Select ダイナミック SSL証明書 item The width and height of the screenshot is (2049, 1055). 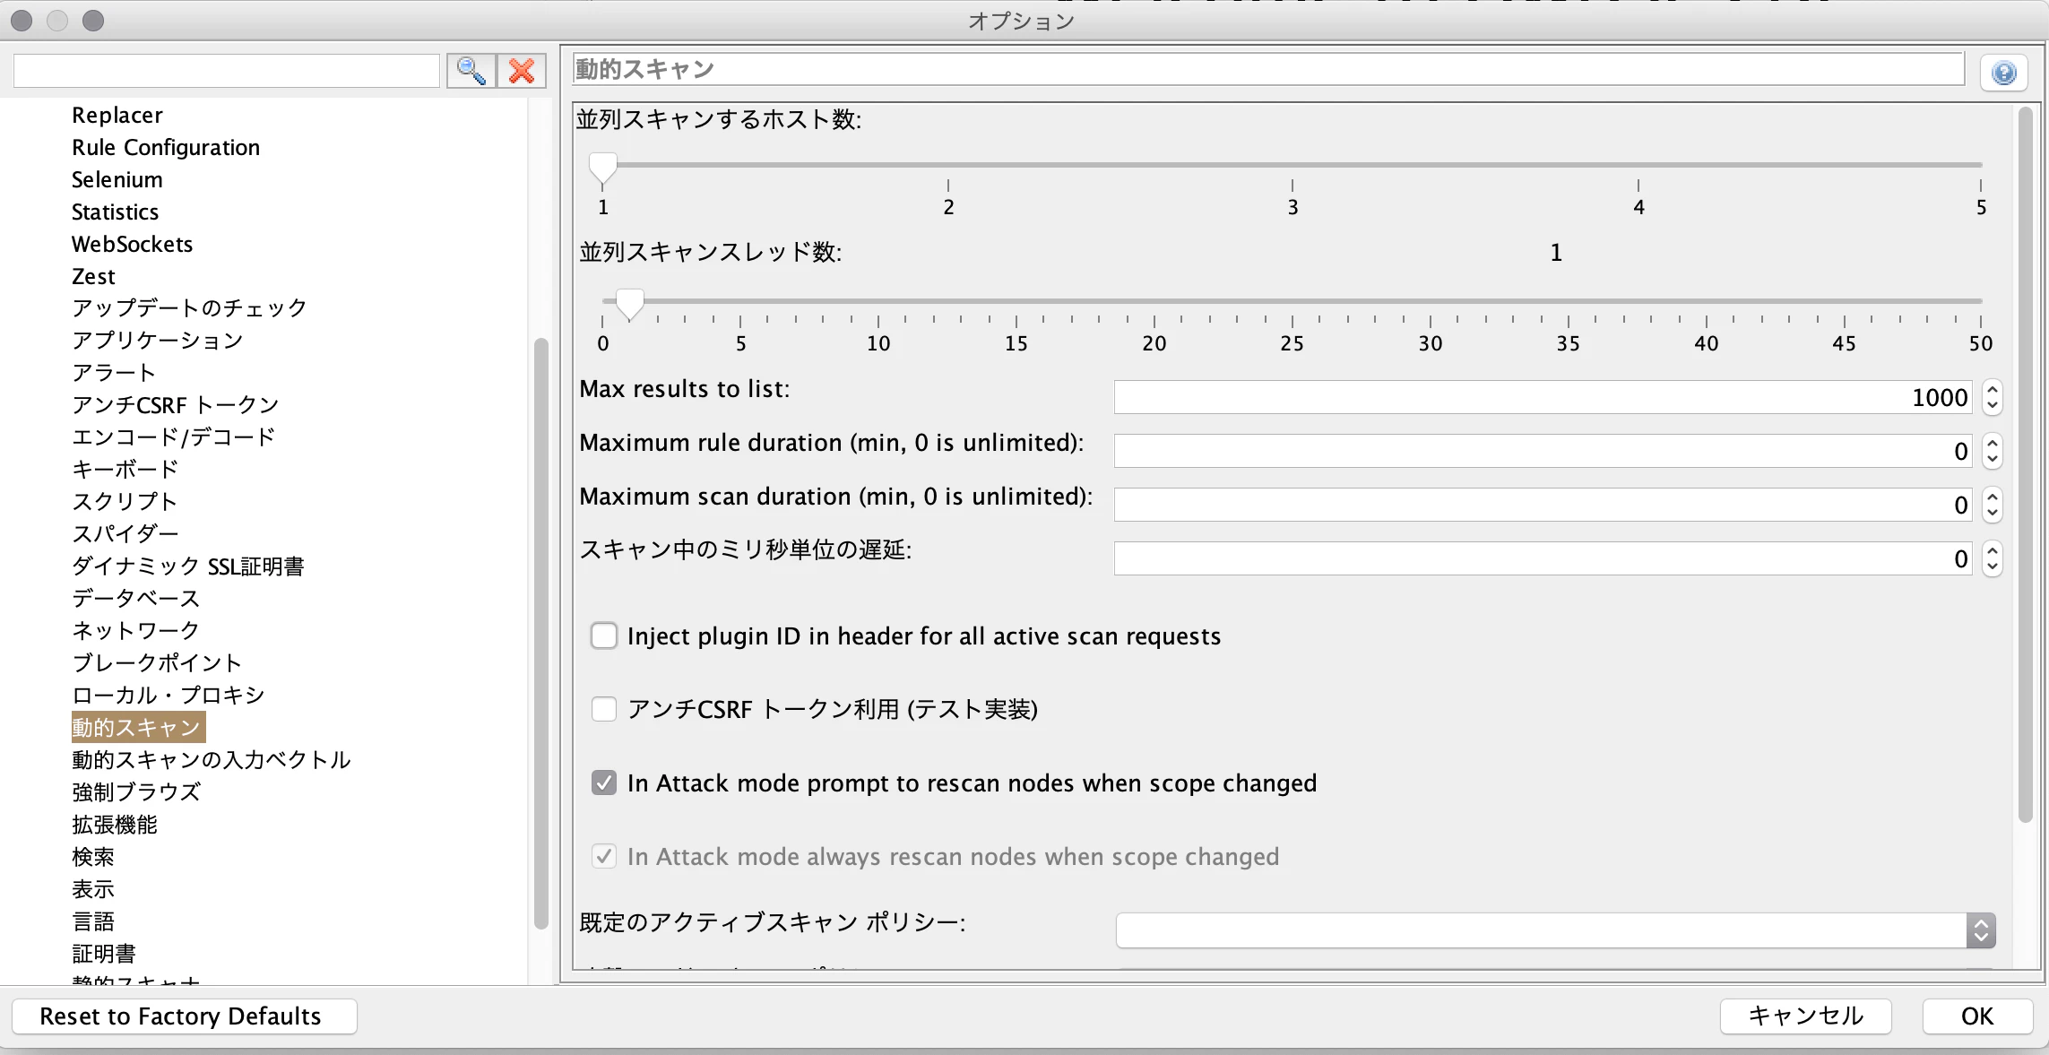pos(188,566)
